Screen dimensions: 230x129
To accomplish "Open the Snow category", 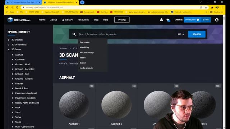I will click(18, 117).
